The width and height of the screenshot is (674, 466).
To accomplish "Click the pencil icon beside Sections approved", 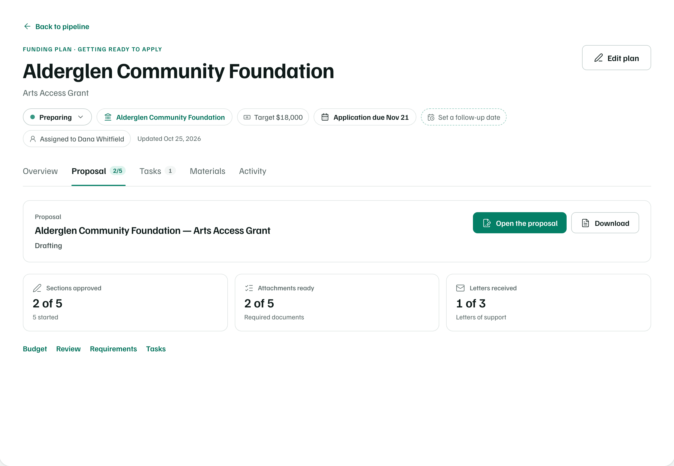I will (x=37, y=288).
